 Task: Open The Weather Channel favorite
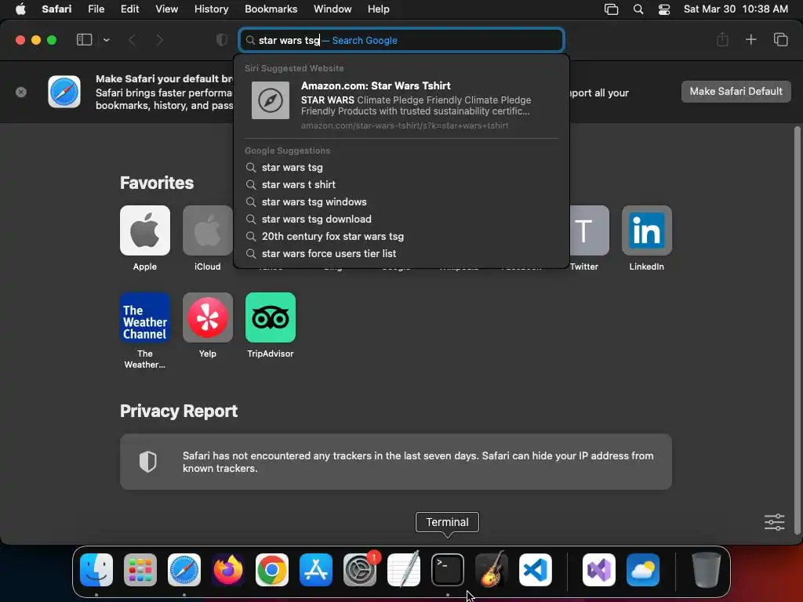point(145,317)
